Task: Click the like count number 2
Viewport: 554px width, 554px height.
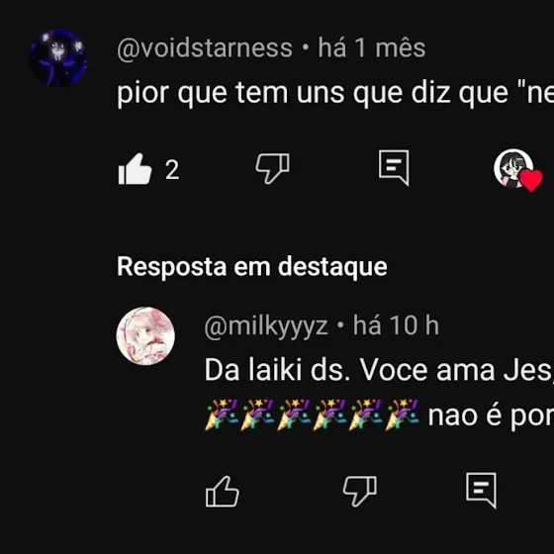Action: [172, 170]
